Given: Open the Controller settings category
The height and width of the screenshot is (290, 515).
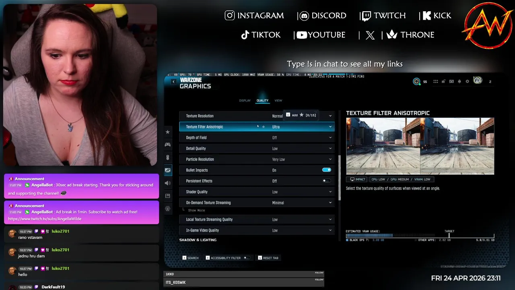Looking at the screenshot, I should [x=168, y=145].
